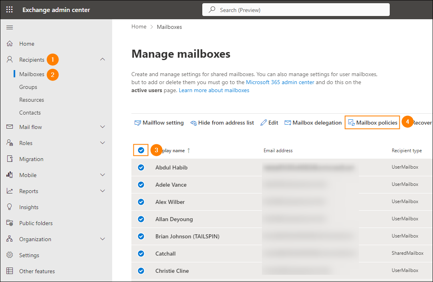
Task: Open Mailbox delegation from the toolbar
Action: pos(313,123)
